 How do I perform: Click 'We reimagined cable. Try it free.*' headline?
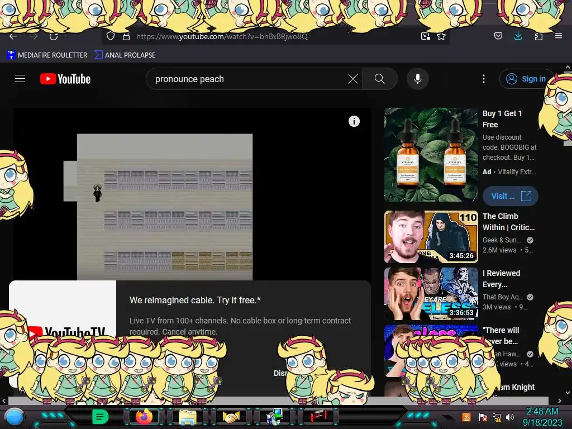tap(195, 300)
